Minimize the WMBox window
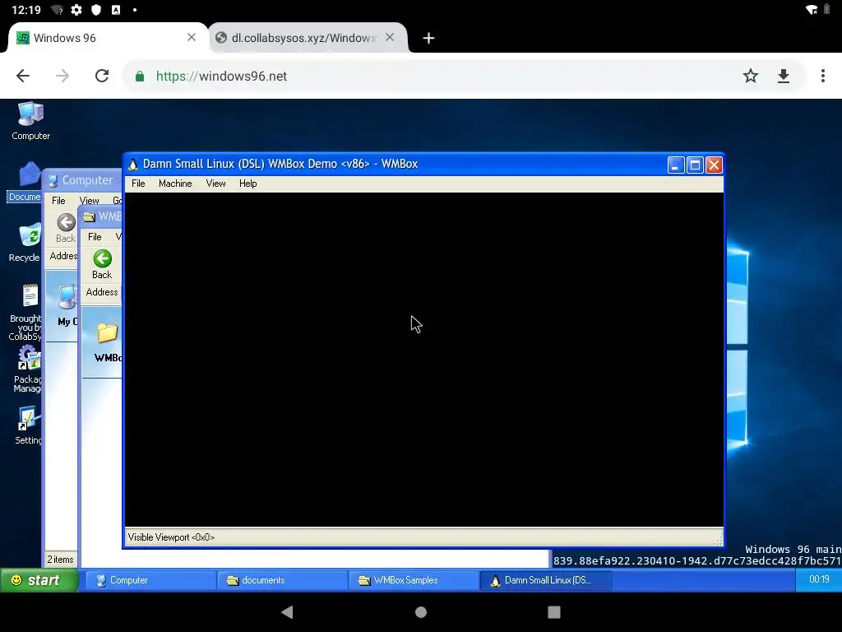Viewport: 842px width, 632px height. coord(676,165)
